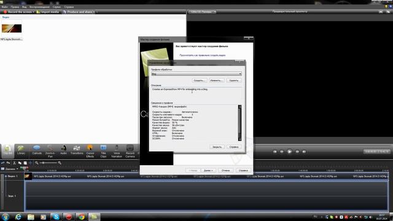Open the Дорожки (Tracks) dropdown on timeline
This screenshot has height=221, width=393.
(10, 169)
